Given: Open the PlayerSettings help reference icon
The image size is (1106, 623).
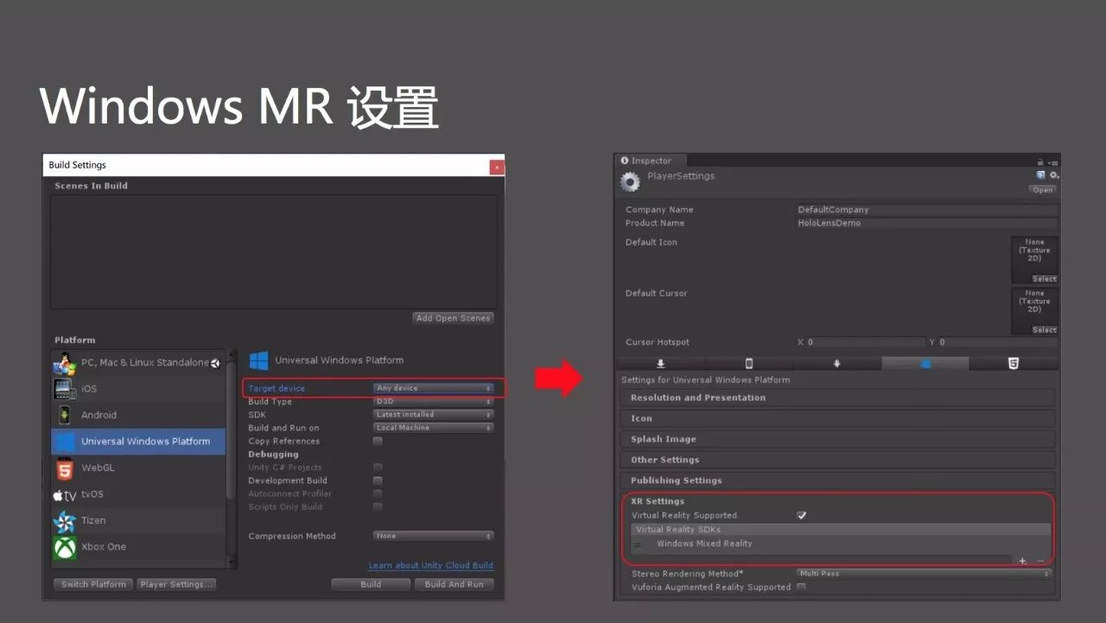Looking at the screenshot, I should [1041, 175].
